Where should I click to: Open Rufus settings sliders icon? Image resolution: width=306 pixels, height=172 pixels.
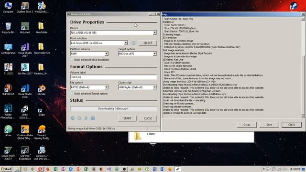(x=86, y=118)
